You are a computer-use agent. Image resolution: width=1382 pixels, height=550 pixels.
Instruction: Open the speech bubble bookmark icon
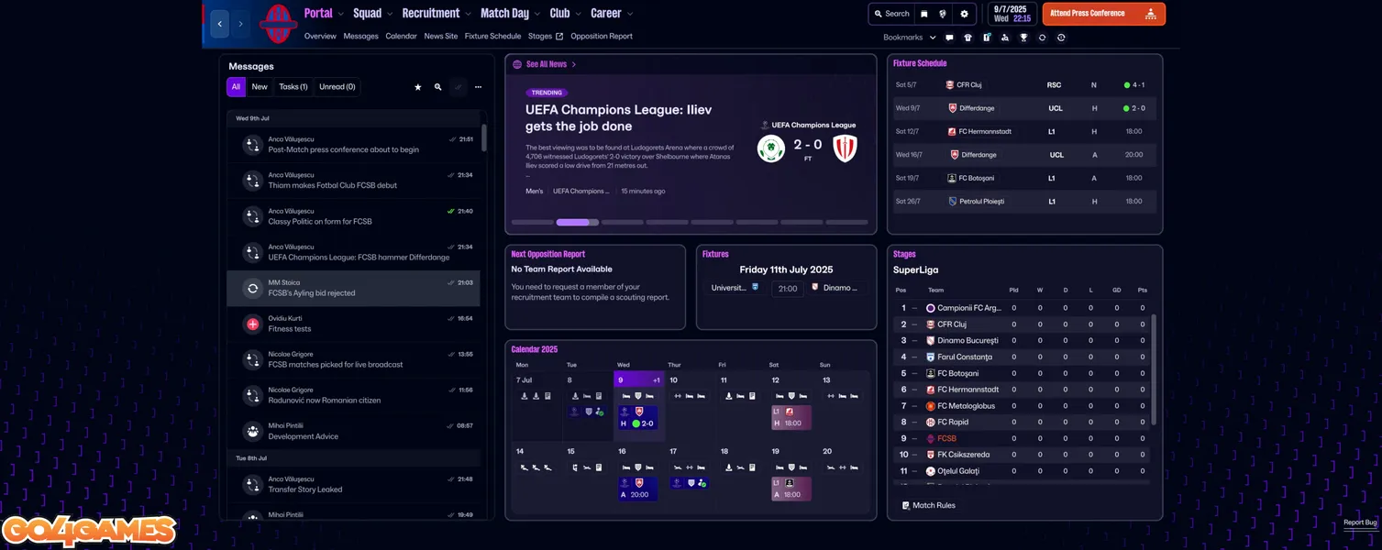(x=949, y=38)
